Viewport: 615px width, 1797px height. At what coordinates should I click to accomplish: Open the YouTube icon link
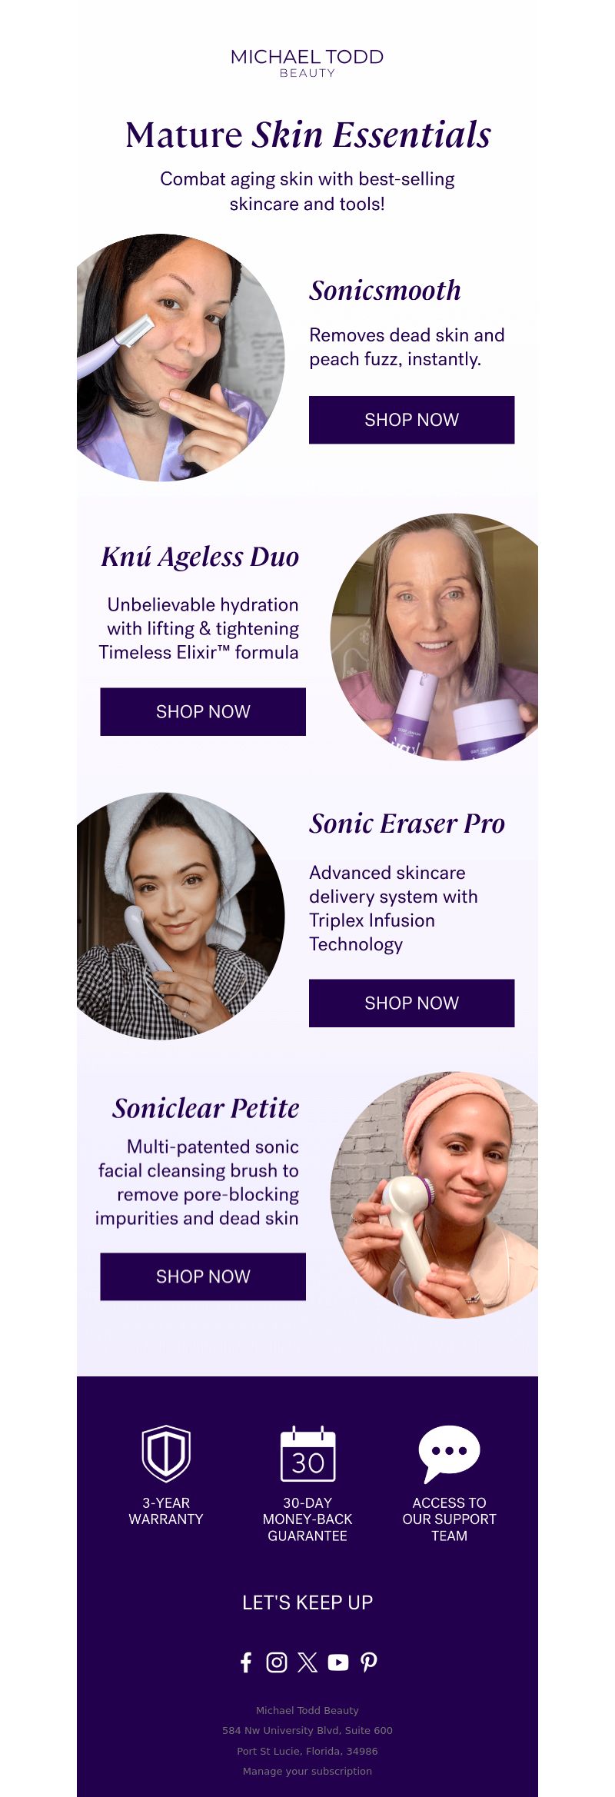tap(338, 1662)
